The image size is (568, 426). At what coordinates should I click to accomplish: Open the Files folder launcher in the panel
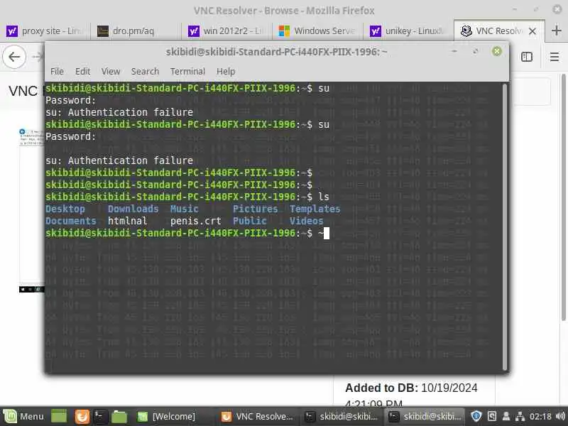click(x=119, y=417)
